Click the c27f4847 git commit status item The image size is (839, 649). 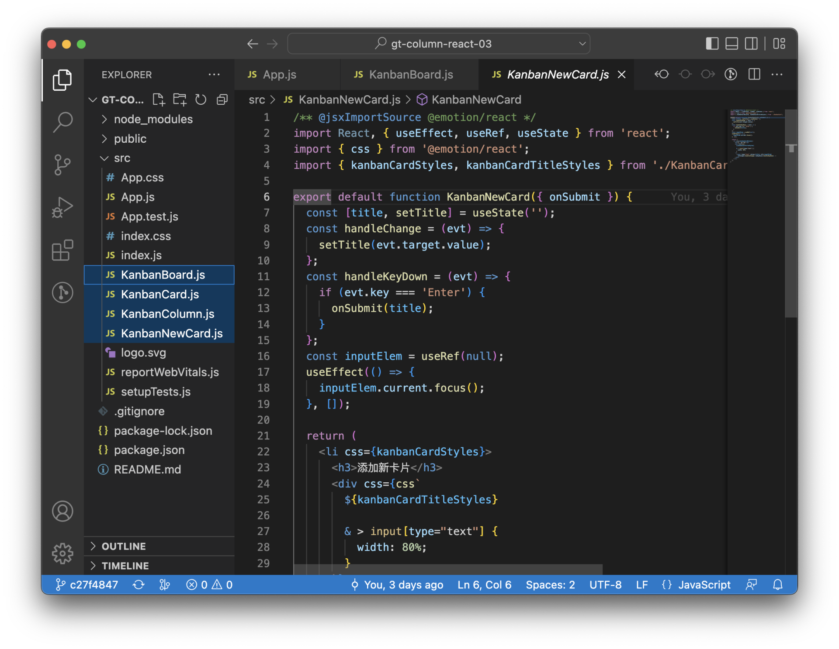coord(87,584)
